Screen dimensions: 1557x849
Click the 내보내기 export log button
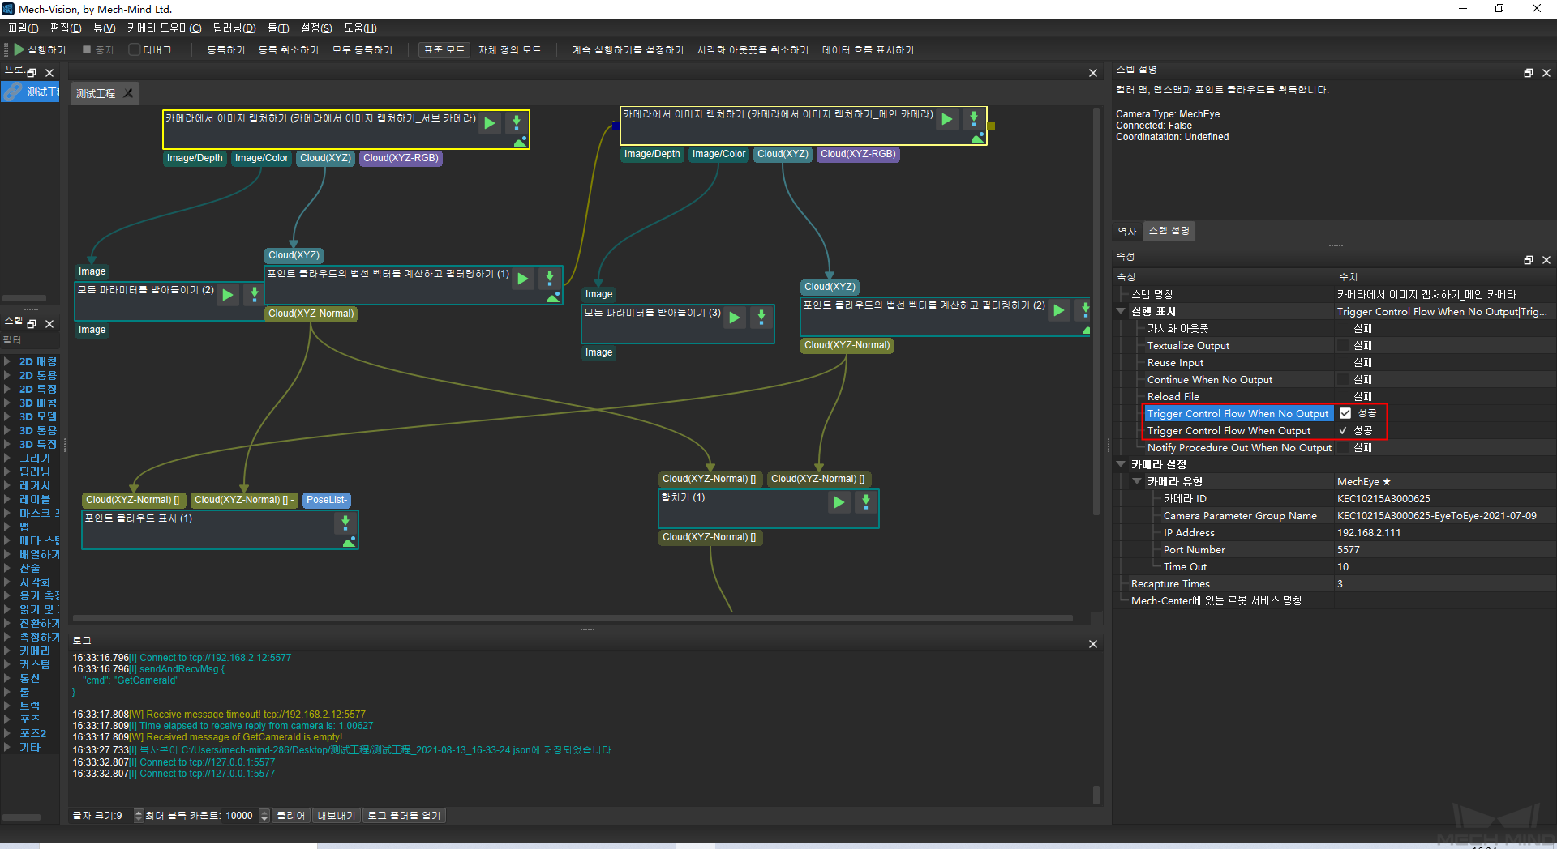click(337, 816)
